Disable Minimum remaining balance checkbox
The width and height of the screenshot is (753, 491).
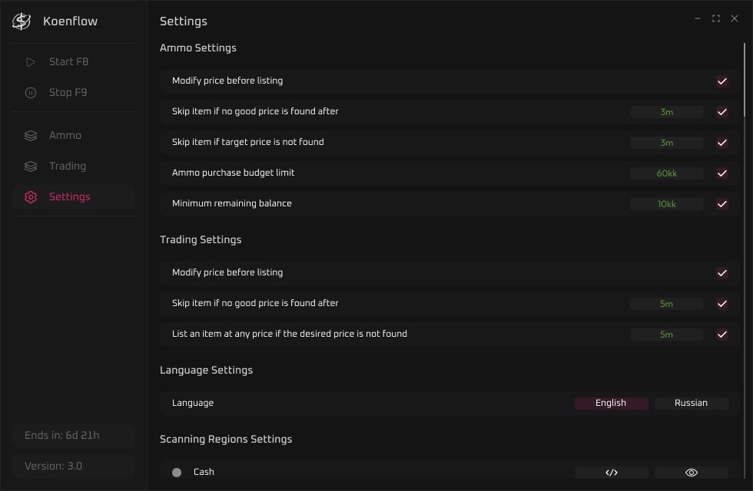721,204
